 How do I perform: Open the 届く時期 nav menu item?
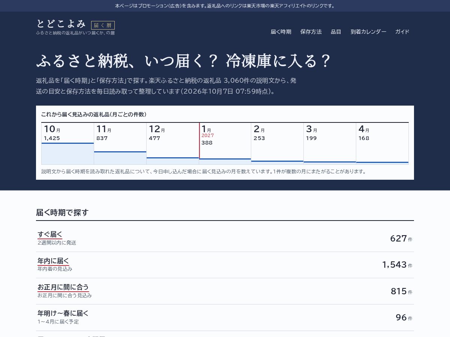tap(281, 32)
